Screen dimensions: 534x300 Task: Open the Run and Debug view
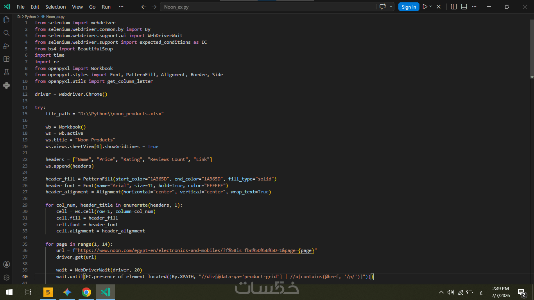click(6, 46)
